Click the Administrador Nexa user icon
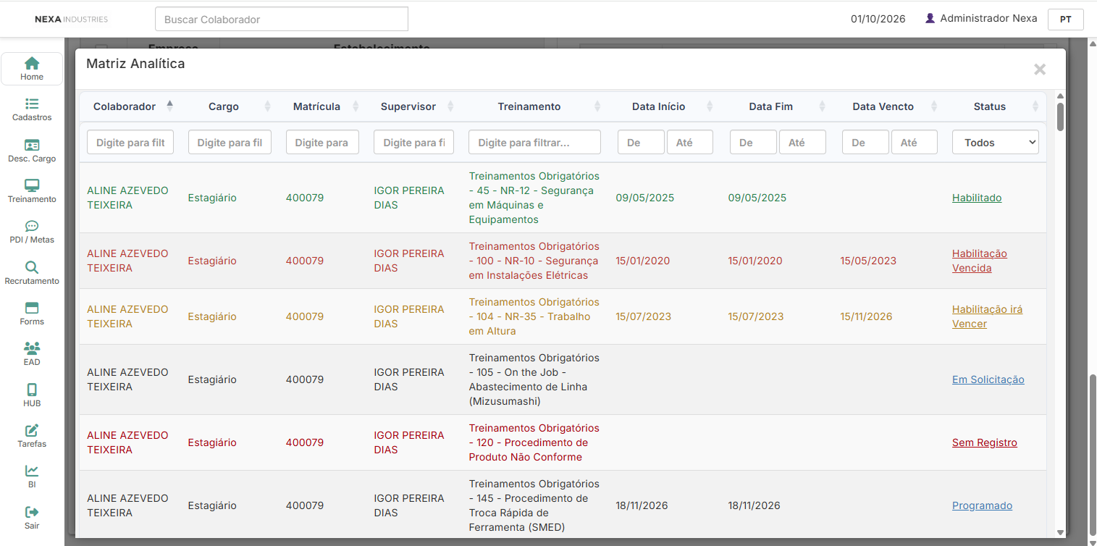Viewport: 1097px width, 546px height. (x=930, y=18)
